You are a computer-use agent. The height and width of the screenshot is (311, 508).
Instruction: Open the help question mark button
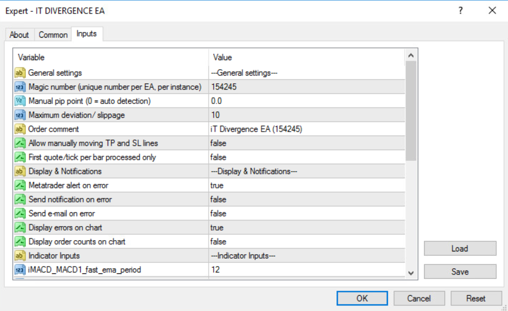pyautogui.click(x=461, y=11)
